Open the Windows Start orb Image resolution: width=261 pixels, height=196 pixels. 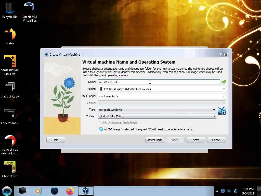(x=7, y=191)
